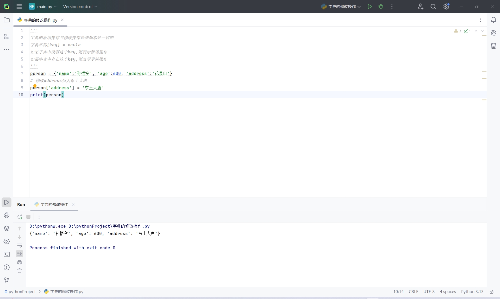Open Python Packages tool window

(x=7, y=228)
